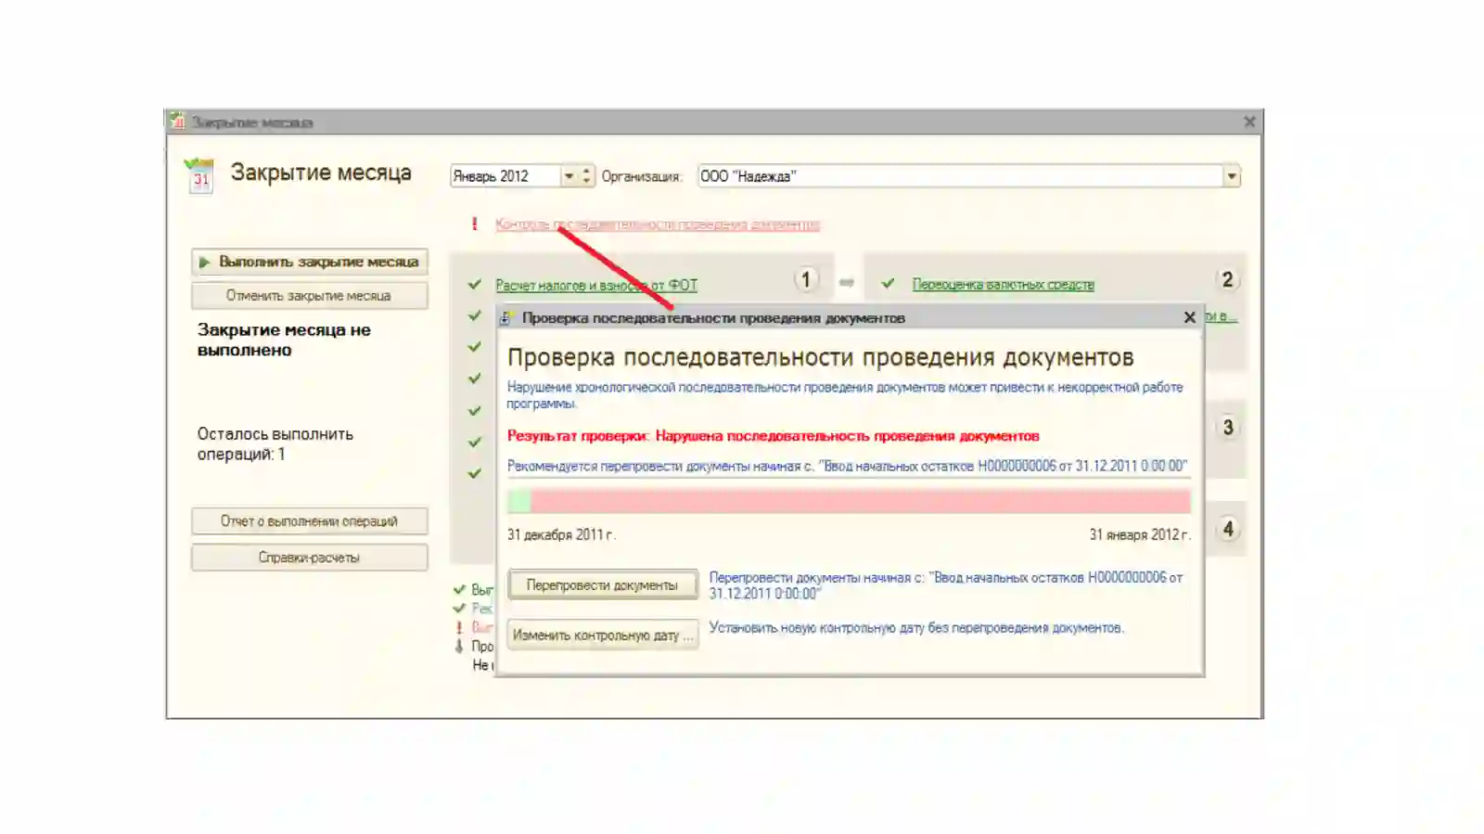Click the red exclamation warning icon
Viewport: 1484px width, 834px height.
pos(475,224)
